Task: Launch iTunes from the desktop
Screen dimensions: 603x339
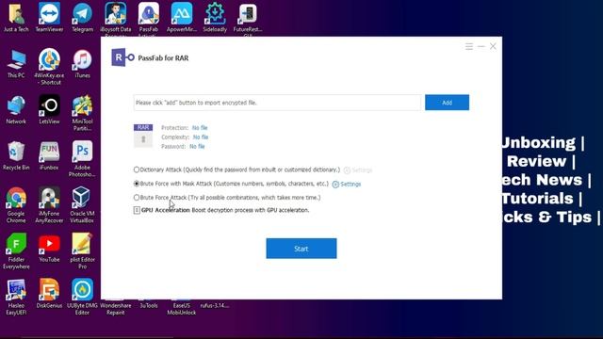Action: [82, 64]
